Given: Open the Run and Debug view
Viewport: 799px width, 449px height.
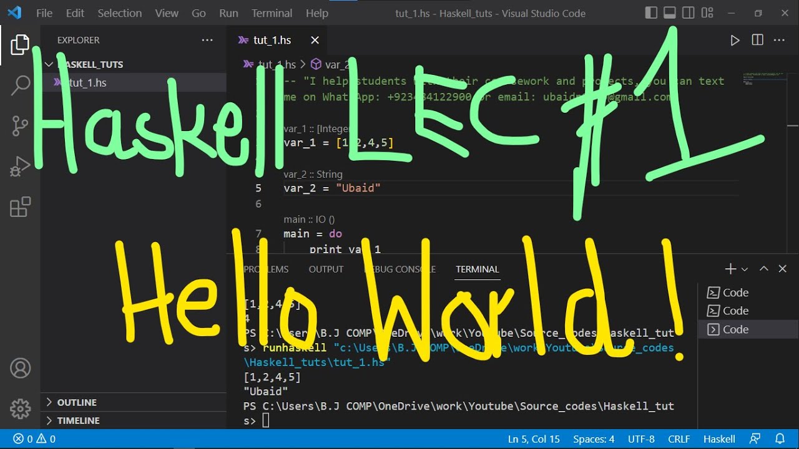Looking at the screenshot, I should coord(20,167).
